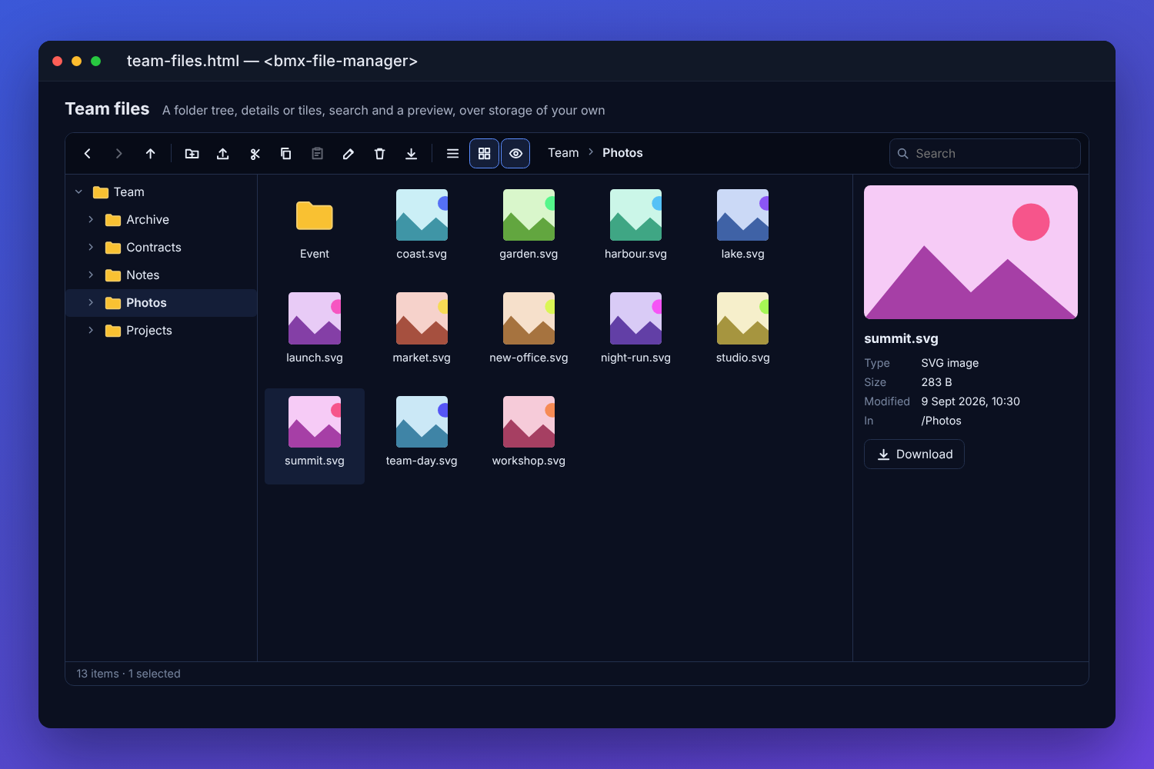
Task: Select Archive in folder tree
Action: [x=162, y=220]
